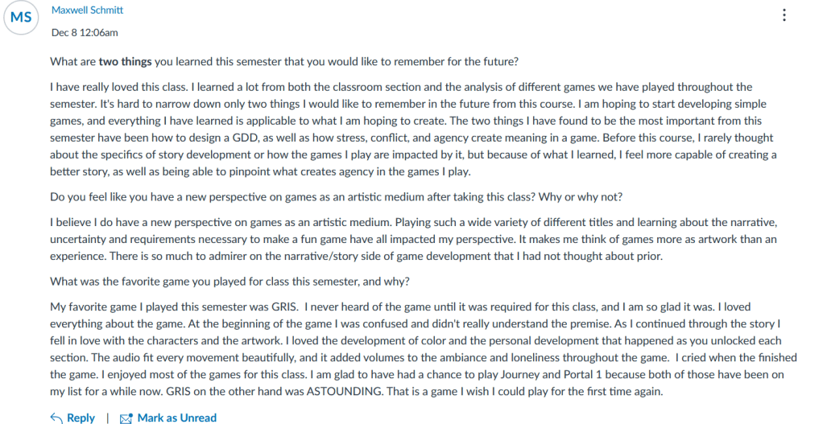Click "I believe I do have" sentence start

97,222
